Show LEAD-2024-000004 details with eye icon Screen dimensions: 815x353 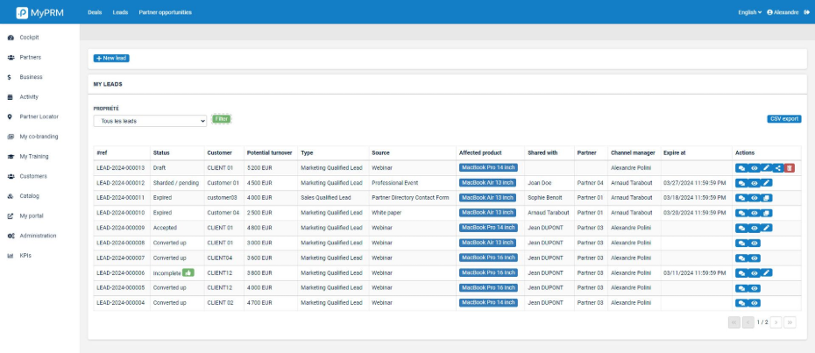click(754, 302)
